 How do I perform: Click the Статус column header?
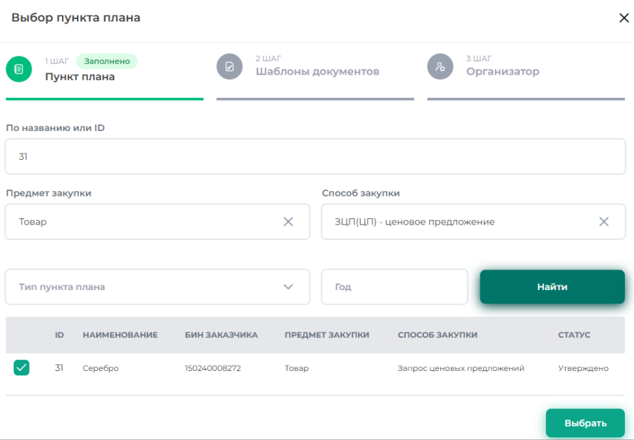coord(573,335)
